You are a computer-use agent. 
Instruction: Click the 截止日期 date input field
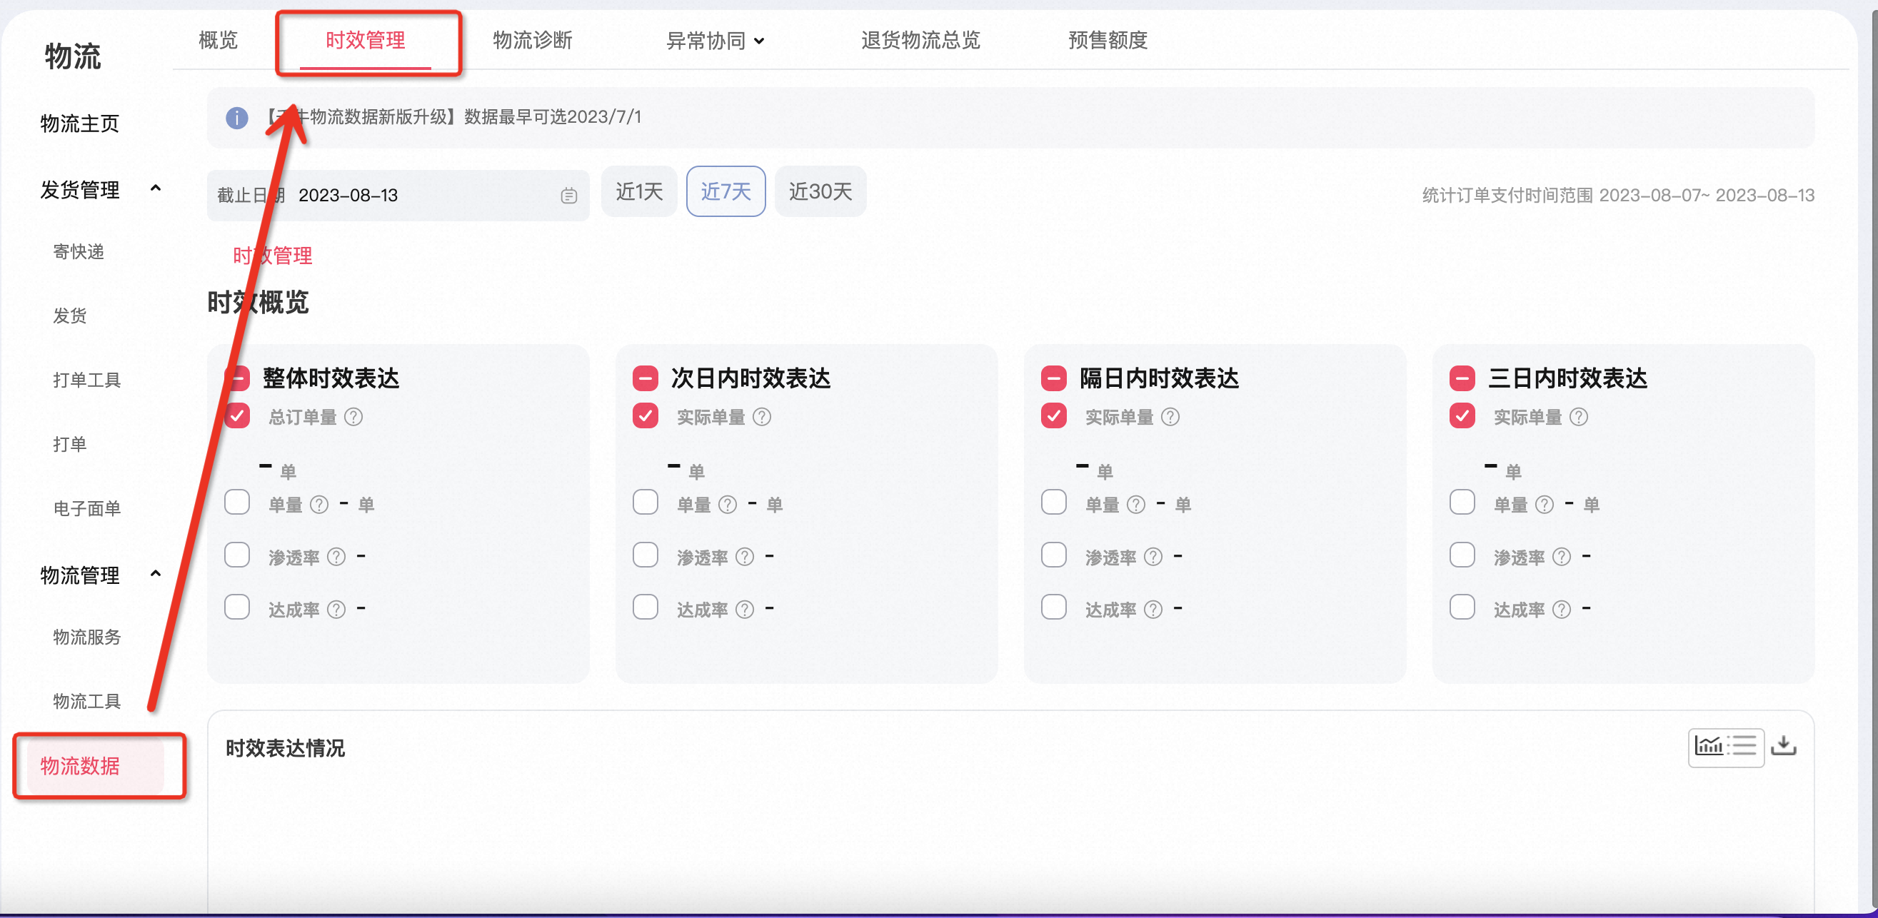[x=398, y=196]
